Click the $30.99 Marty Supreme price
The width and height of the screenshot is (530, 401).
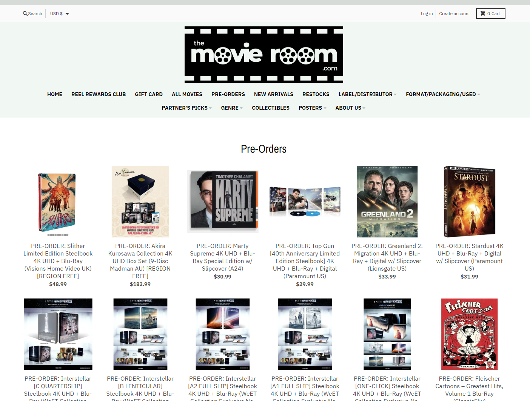point(223,277)
